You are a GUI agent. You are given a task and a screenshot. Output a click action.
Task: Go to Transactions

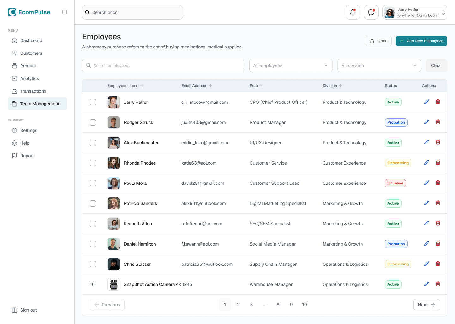[x=32, y=91]
